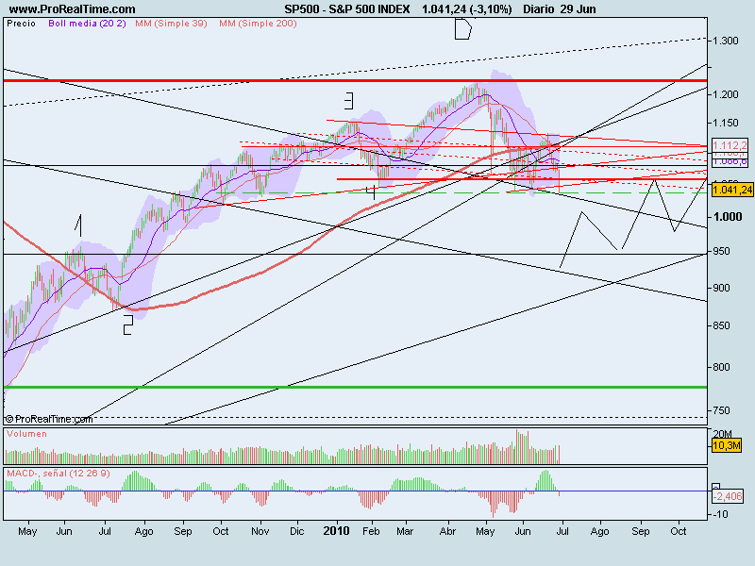Screen dimensions: 755x566
Task: Click the 1.300 price axis label
Action: point(726,41)
